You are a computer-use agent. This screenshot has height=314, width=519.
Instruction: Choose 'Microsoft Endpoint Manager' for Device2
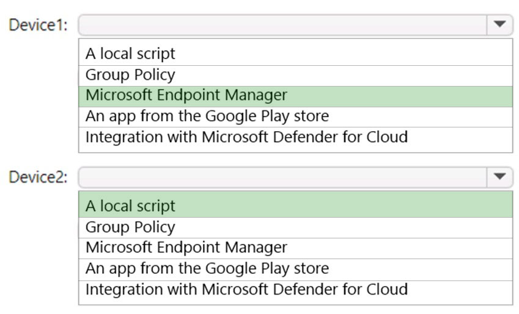(295, 248)
